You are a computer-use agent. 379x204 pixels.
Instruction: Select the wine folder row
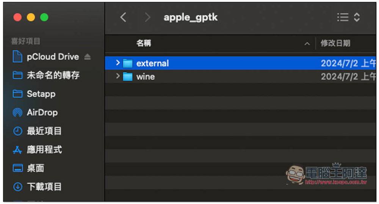[x=241, y=77]
